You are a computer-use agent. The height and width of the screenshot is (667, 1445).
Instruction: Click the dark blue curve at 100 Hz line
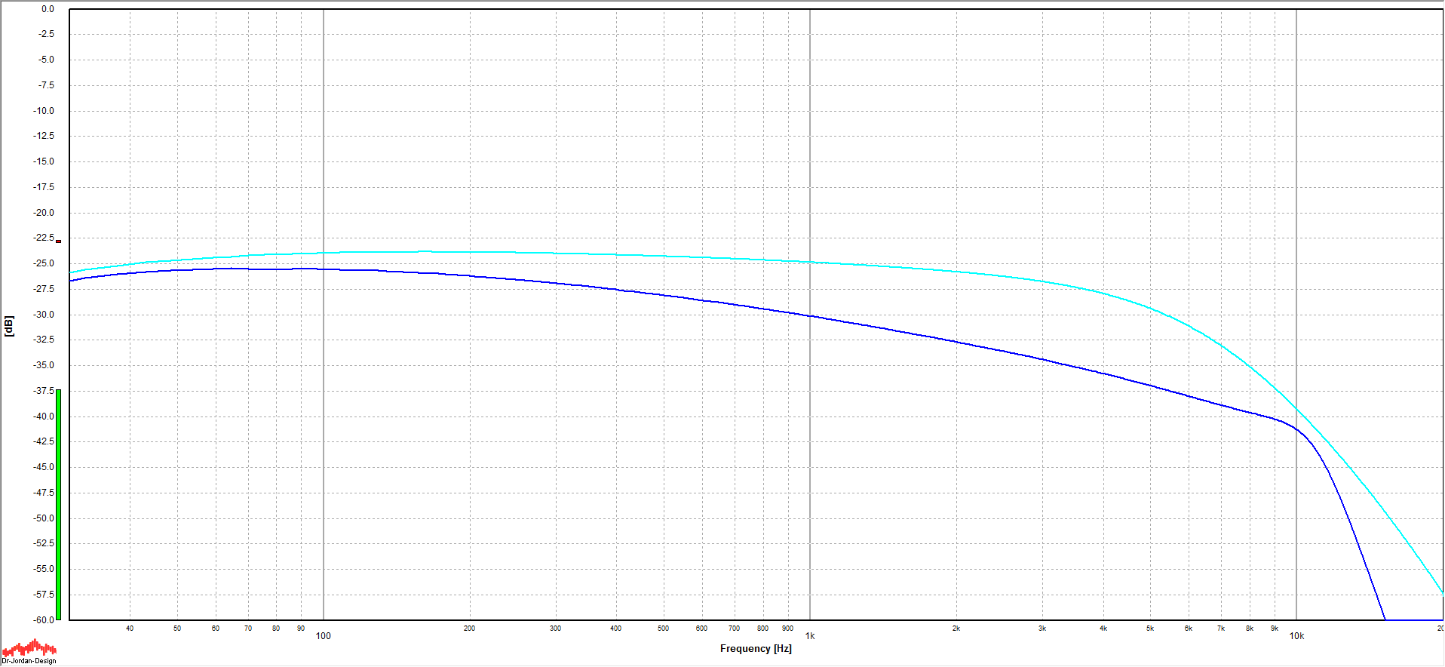[x=324, y=269]
